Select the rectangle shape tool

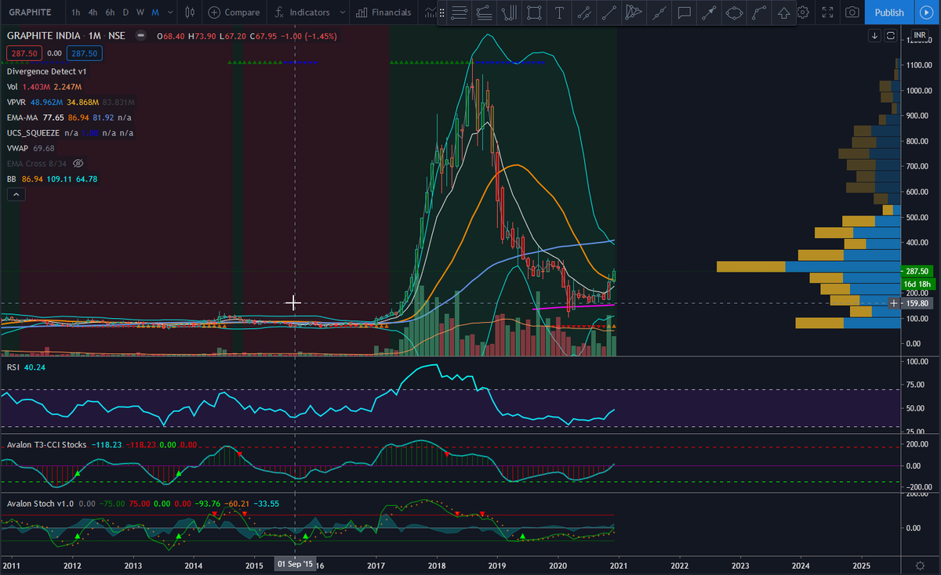coord(534,13)
